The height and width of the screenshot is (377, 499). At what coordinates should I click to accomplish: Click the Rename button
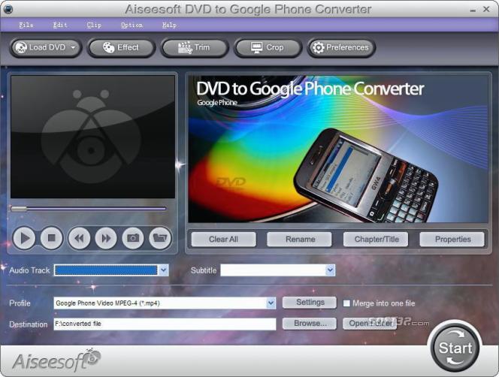click(x=300, y=240)
